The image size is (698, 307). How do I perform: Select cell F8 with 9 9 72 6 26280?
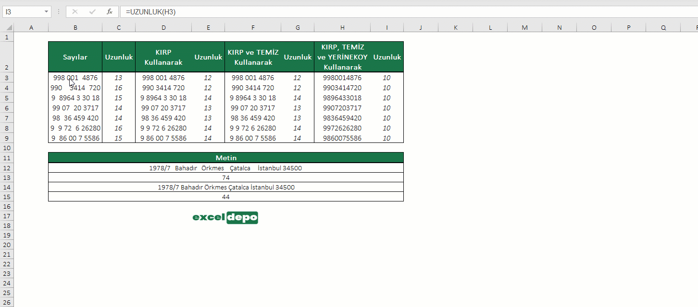[253, 128]
